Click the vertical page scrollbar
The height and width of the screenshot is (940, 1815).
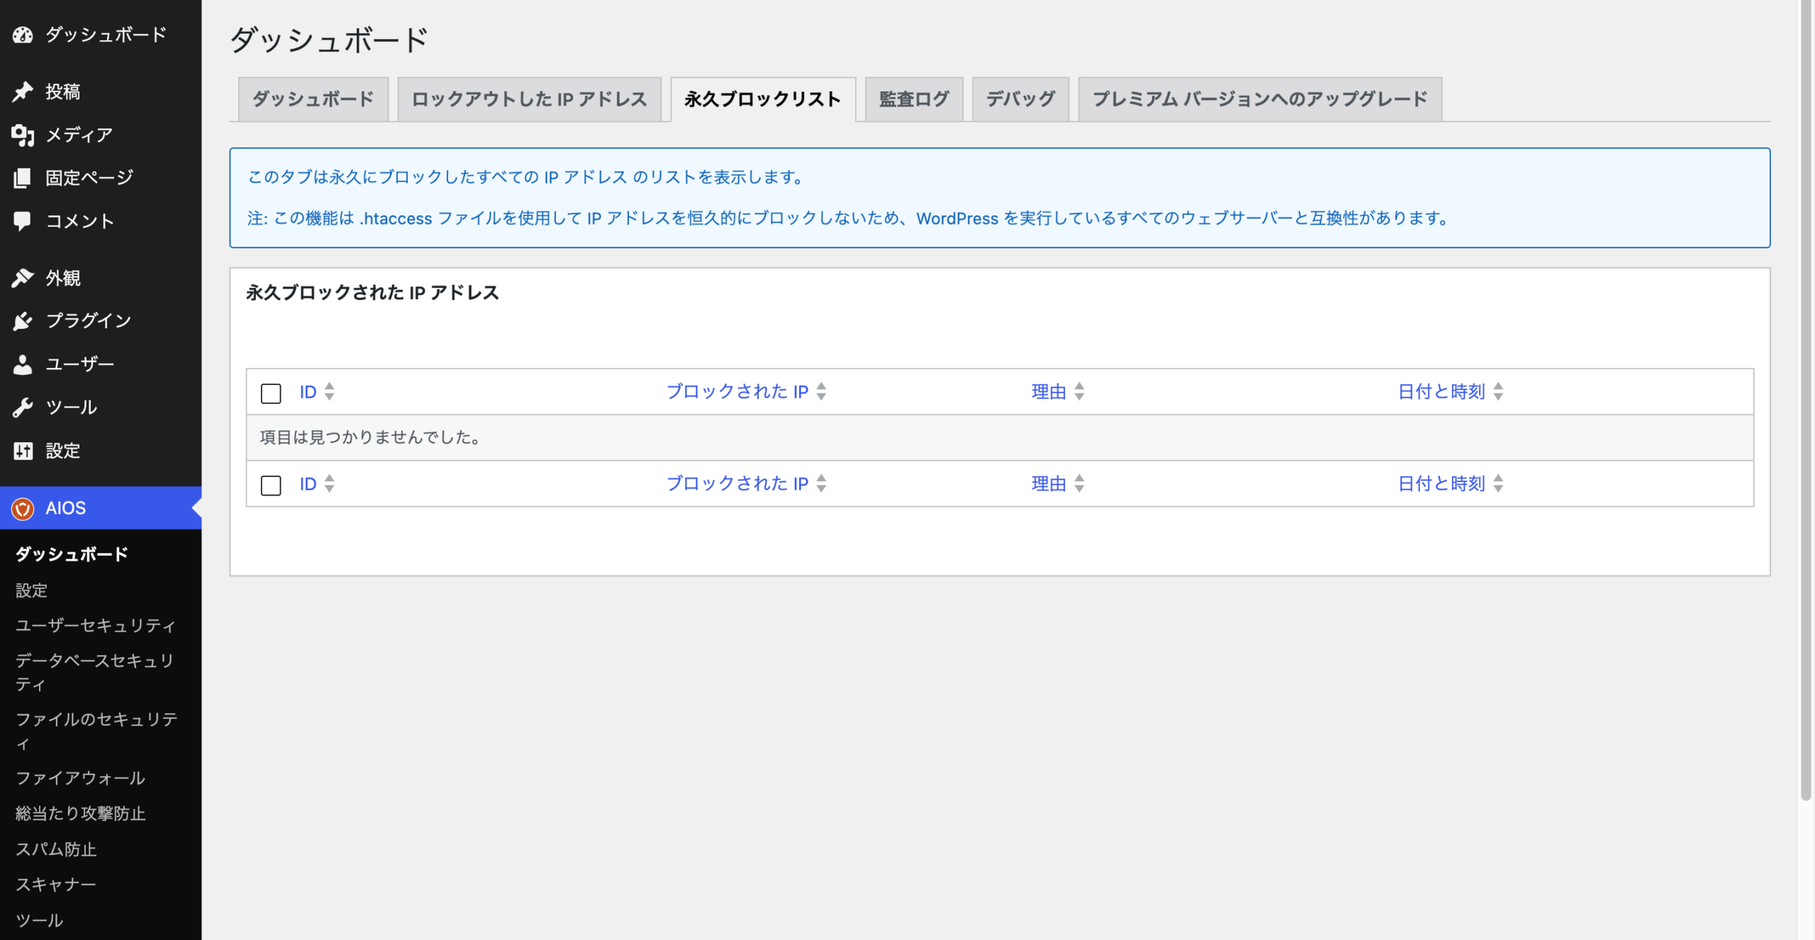[1806, 401]
